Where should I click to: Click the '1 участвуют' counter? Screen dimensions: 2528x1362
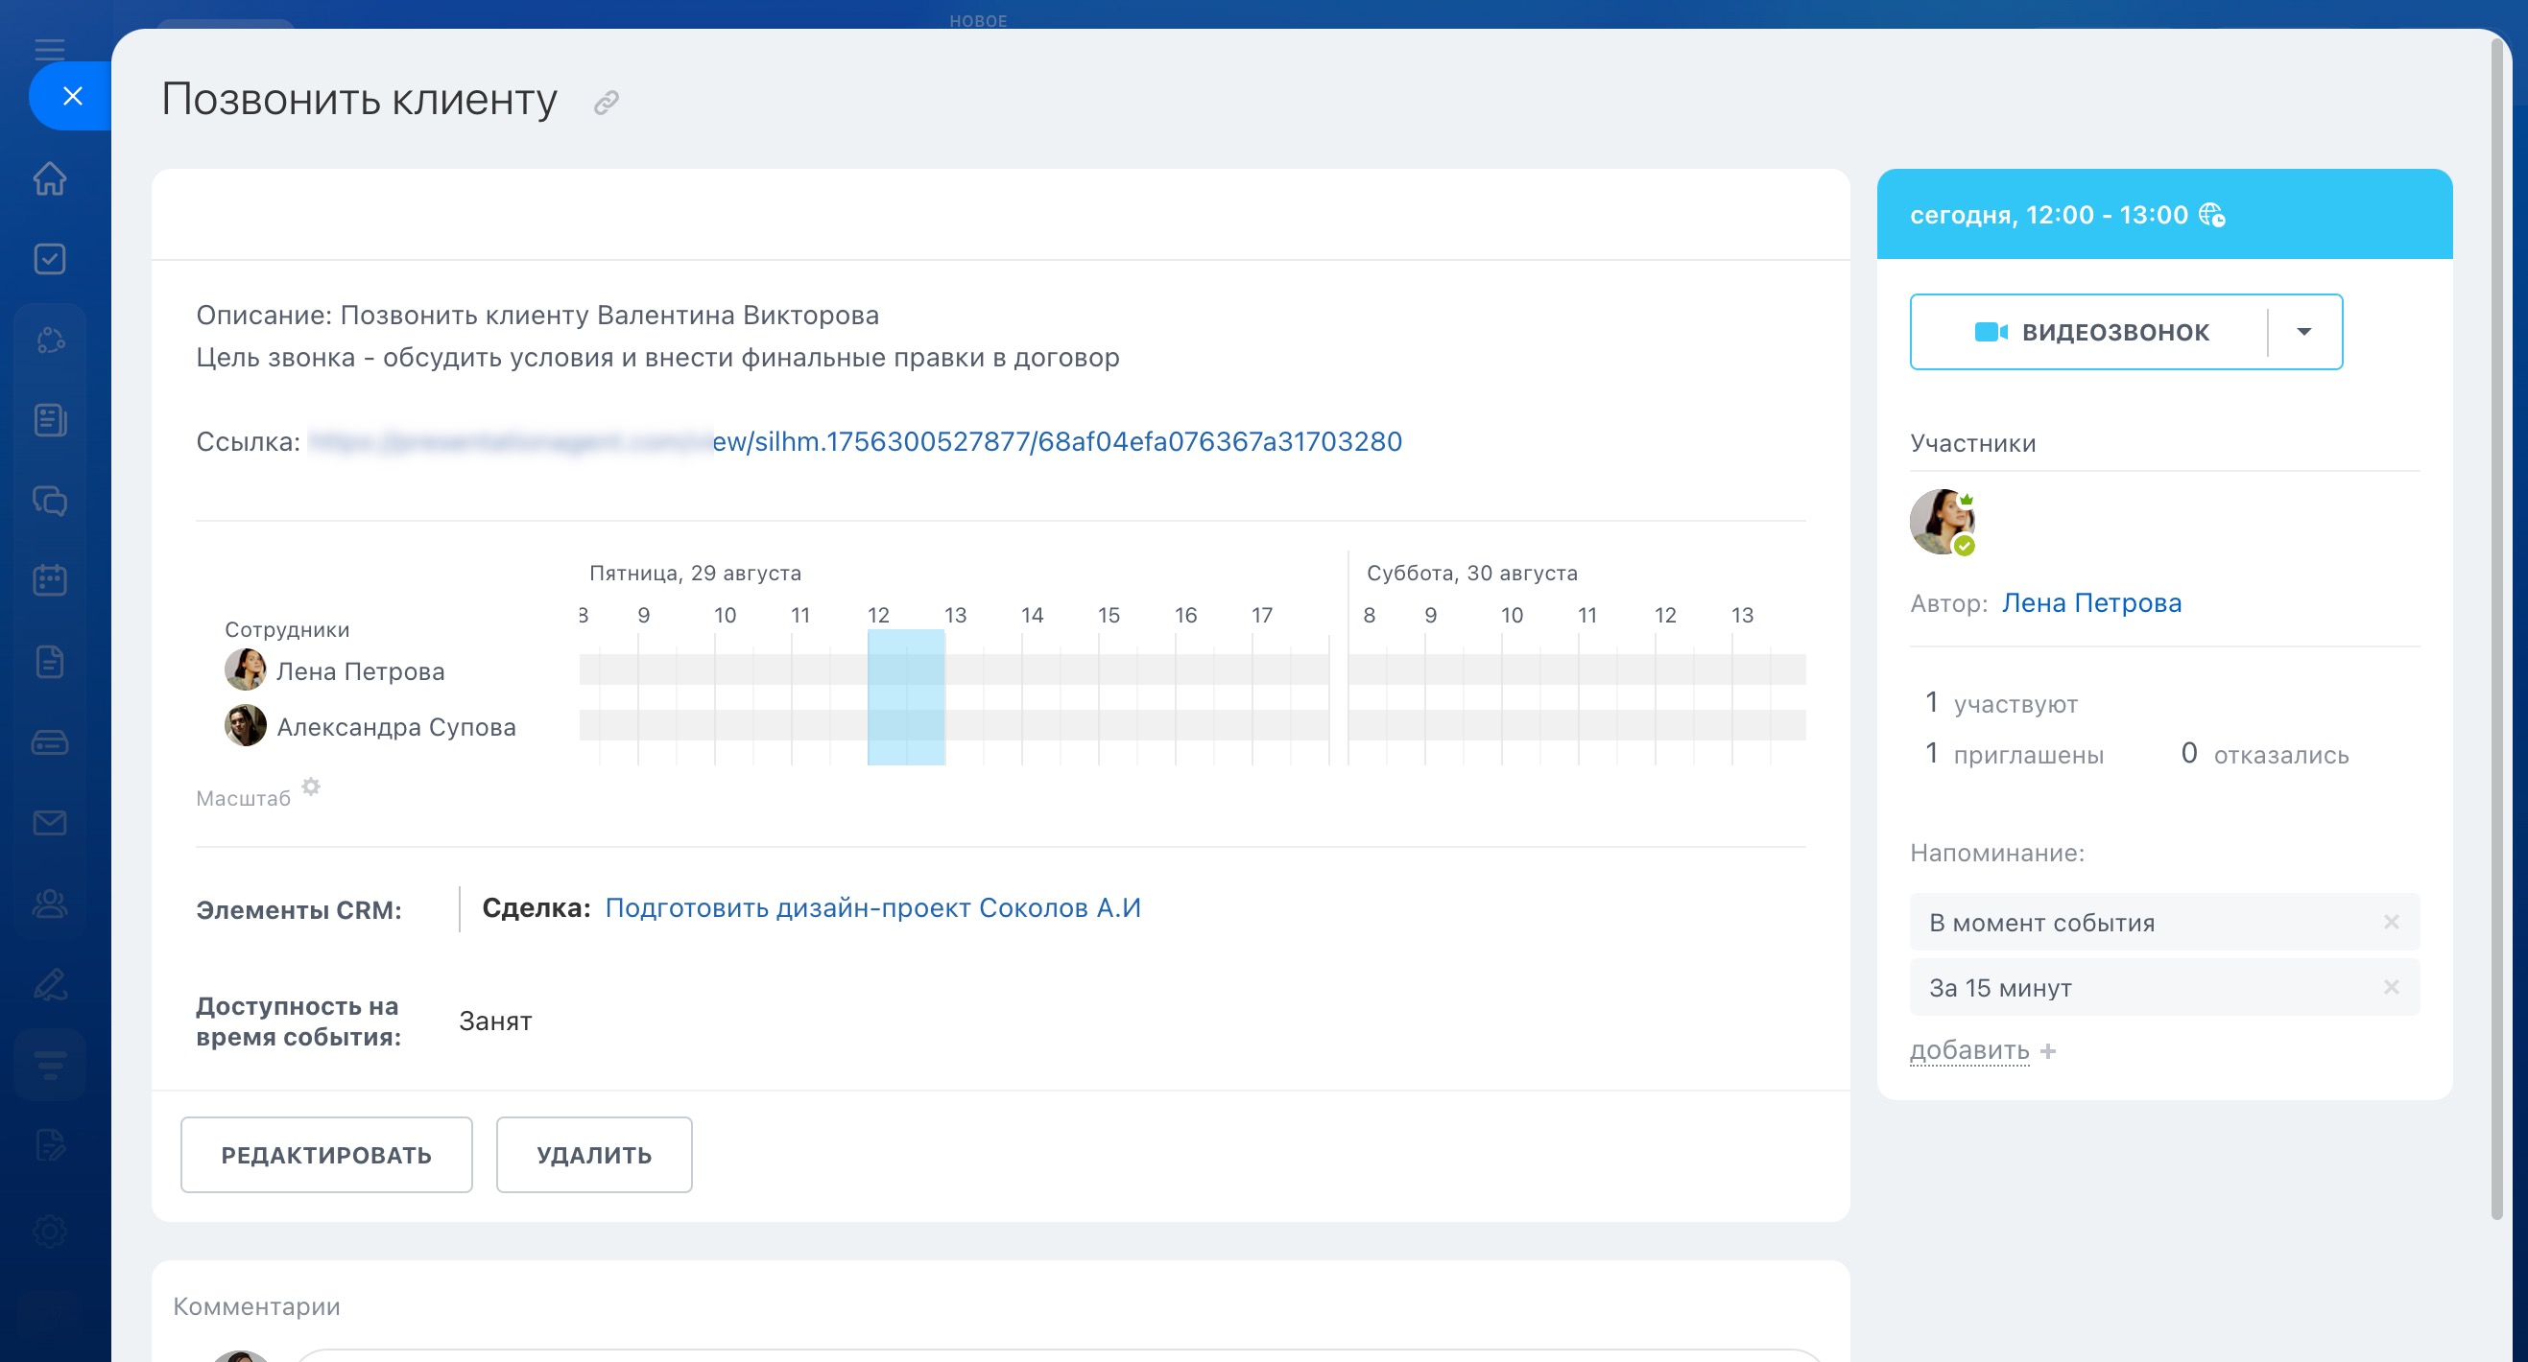(2001, 703)
